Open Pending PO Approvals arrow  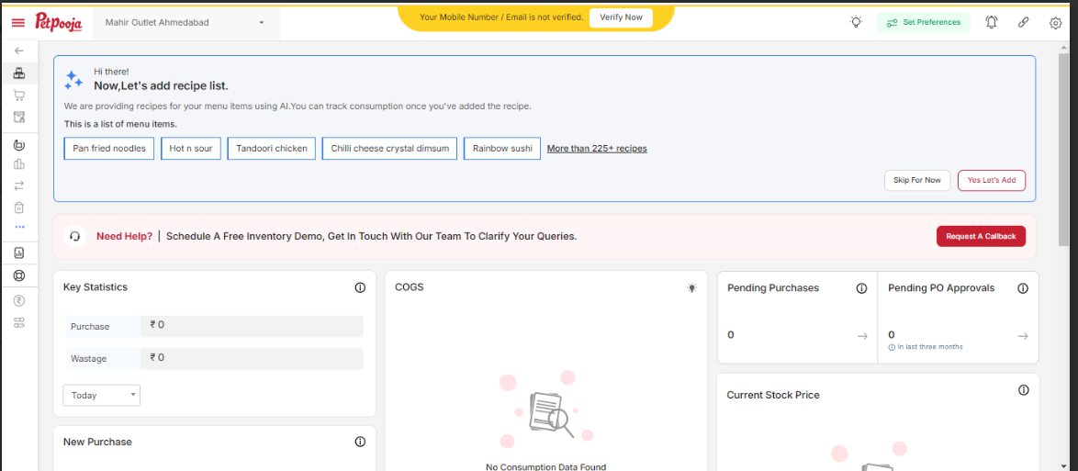coord(1022,336)
